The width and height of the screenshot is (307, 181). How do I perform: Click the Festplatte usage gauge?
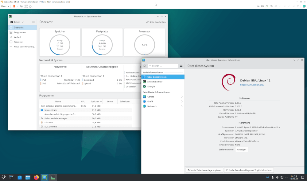pos(102,45)
